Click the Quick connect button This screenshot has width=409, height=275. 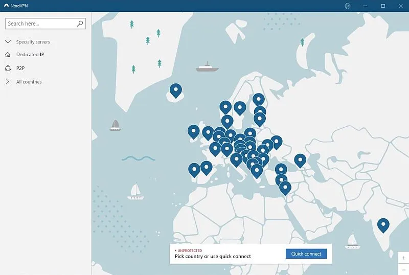point(306,254)
